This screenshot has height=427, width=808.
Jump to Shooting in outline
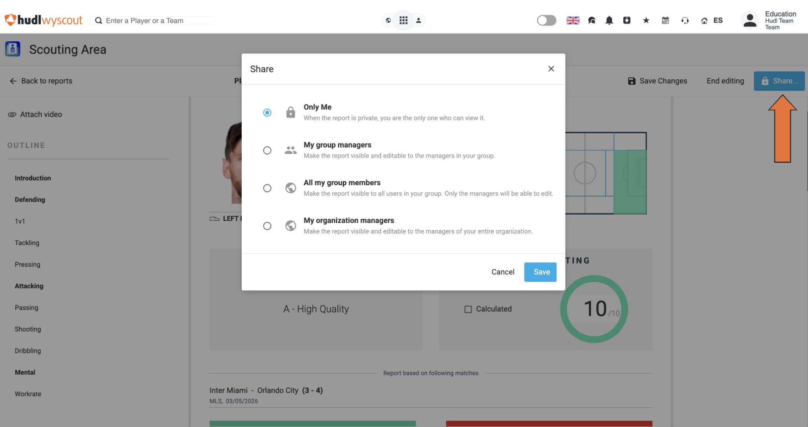click(x=28, y=329)
